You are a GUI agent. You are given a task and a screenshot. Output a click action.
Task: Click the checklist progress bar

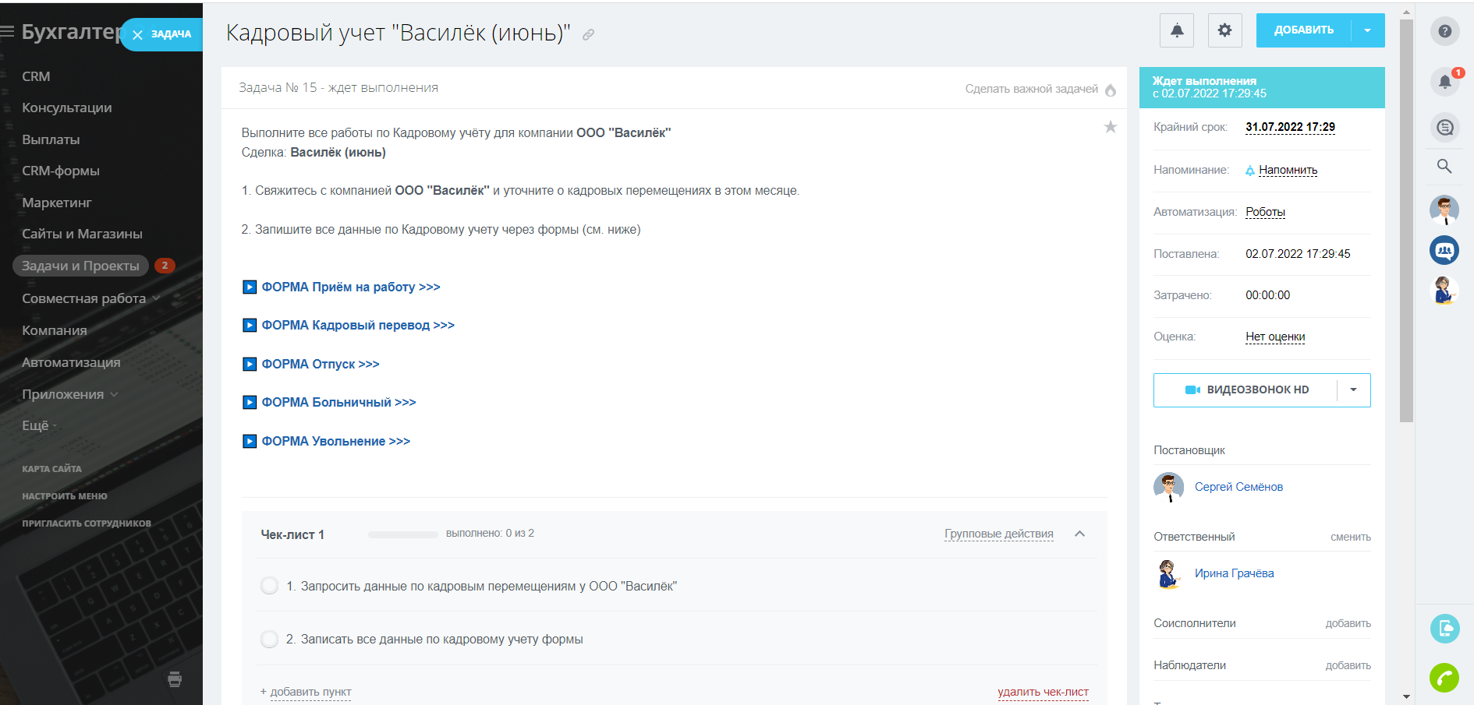[x=402, y=534]
